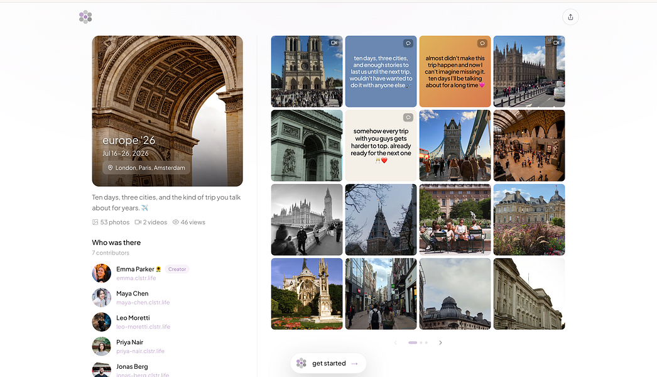Click the 'Jul 16–26, 2026' date text
The width and height of the screenshot is (657, 377).
point(126,153)
